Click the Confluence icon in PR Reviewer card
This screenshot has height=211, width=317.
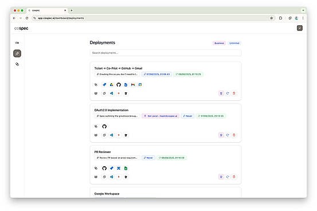coord(119,169)
